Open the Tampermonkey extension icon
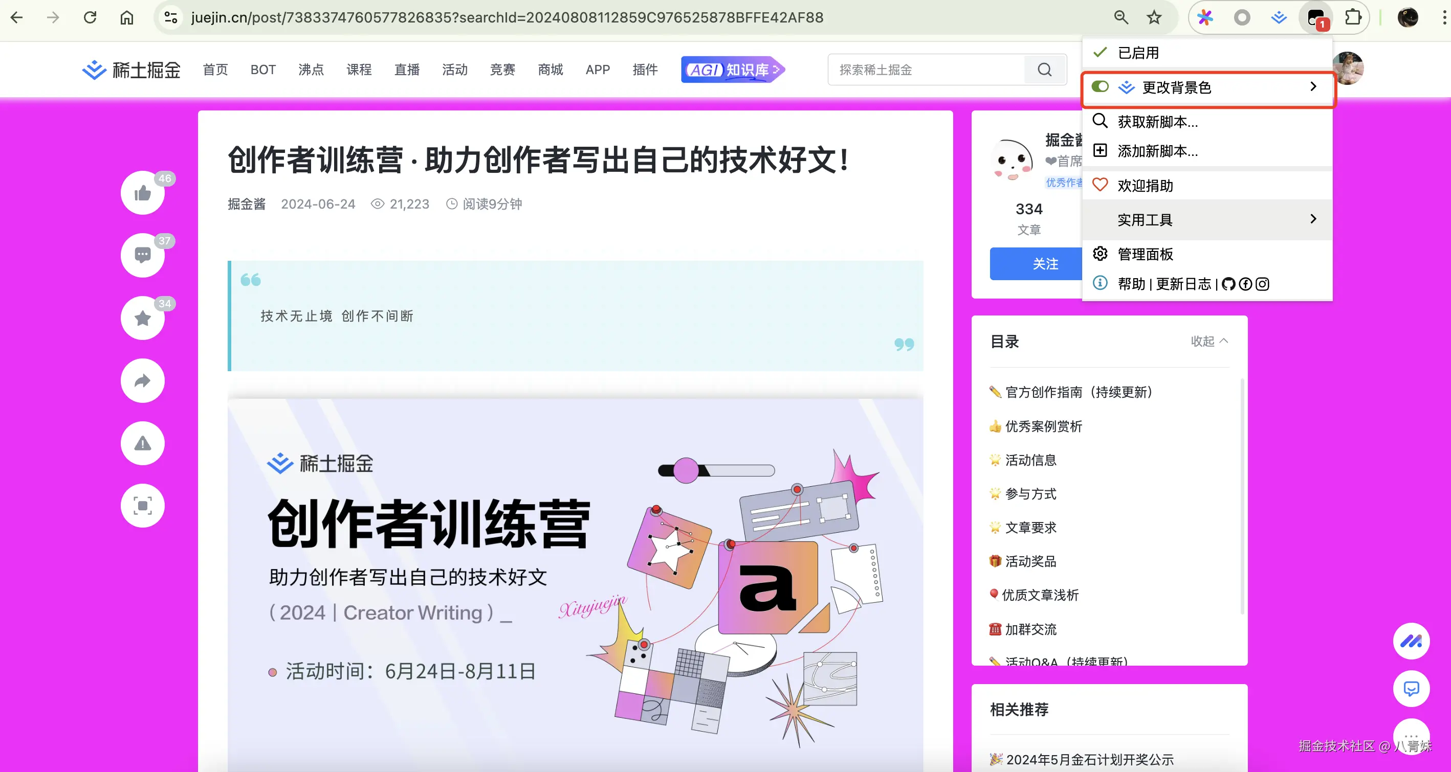Image resolution: width=1451 pixels, height=772 pixels. click(1315, 18)
